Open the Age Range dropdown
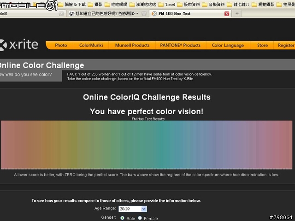The image size is (295, 221). 133,209
